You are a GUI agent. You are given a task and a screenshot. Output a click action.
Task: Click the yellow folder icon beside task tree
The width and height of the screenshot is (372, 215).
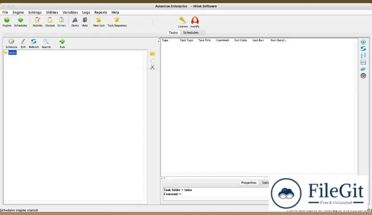click(152, 54)
